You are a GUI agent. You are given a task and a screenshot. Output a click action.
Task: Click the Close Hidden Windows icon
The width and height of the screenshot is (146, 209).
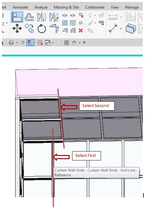coord(40,43)
